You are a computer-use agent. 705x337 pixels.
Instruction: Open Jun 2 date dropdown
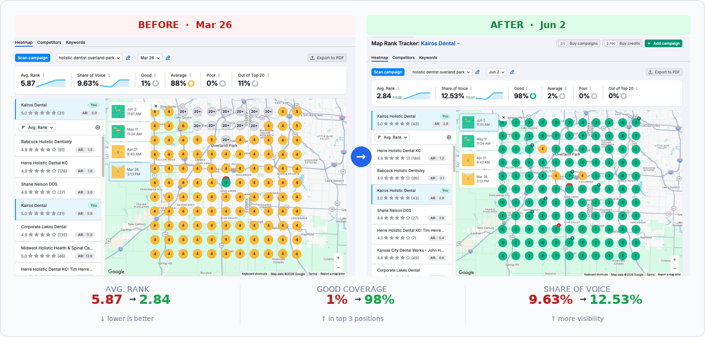[x=497, y=72]
